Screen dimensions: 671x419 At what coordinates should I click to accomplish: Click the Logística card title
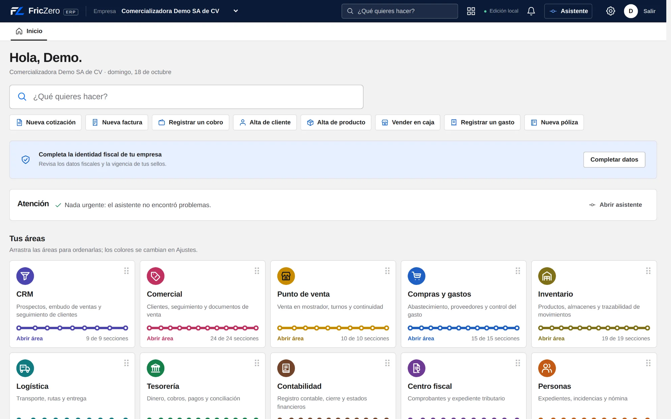pos(33,386)
